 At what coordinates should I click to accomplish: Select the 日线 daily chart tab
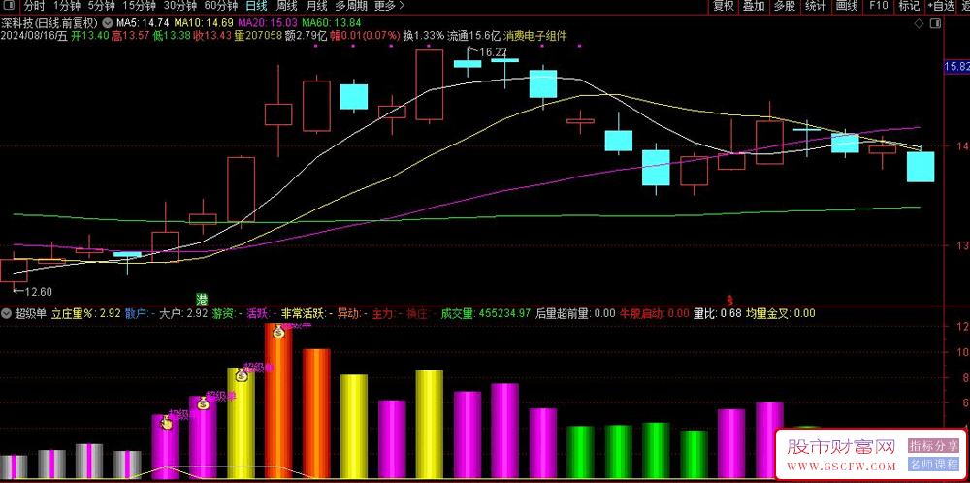click(256, 6)
